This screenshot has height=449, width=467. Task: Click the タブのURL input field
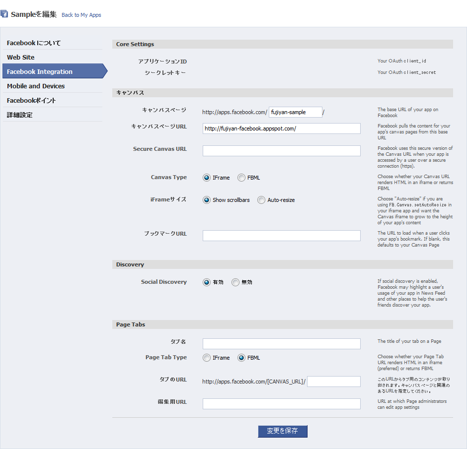pos(334,382)
